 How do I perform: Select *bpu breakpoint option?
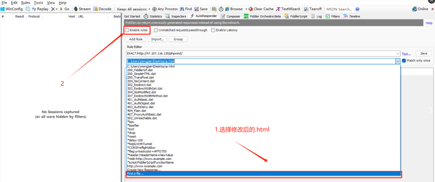click(x=263, y=122)
